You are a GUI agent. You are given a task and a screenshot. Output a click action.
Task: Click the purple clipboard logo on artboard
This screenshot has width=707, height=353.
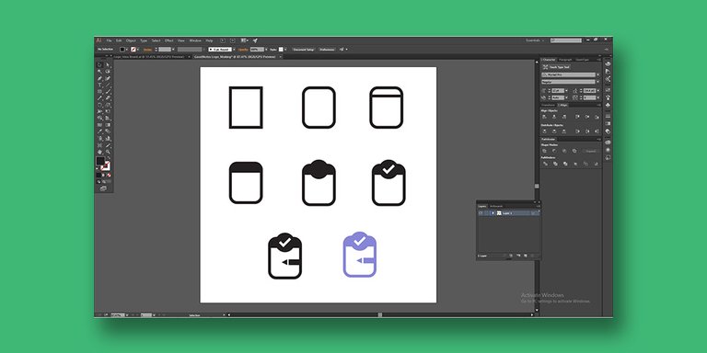click(x=359, y=255)
